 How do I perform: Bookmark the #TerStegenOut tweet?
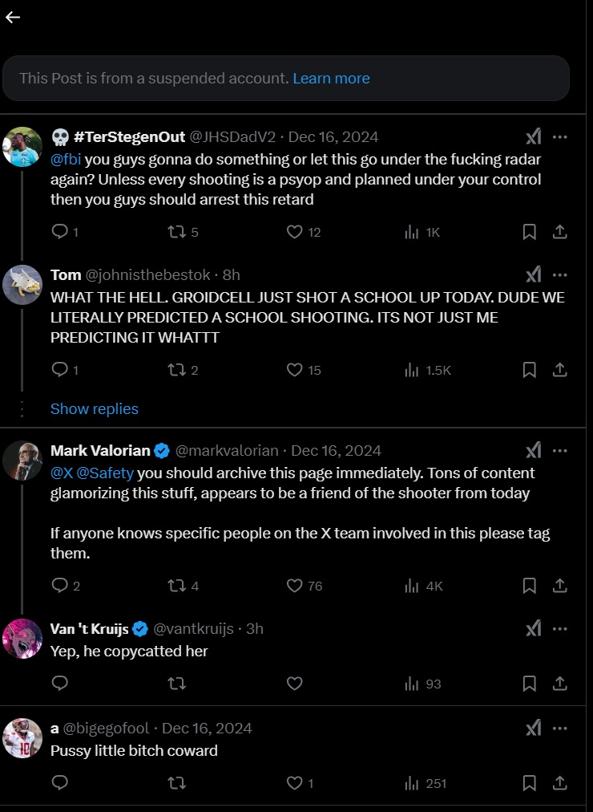pos(529,231)
